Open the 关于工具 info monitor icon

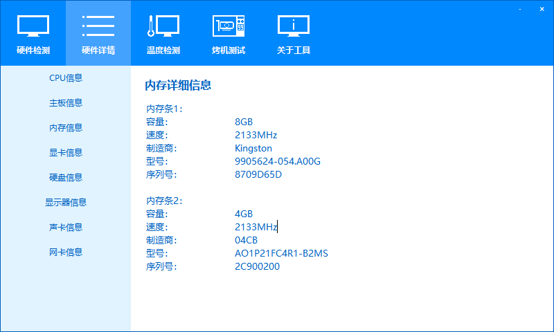pos(294,26)
